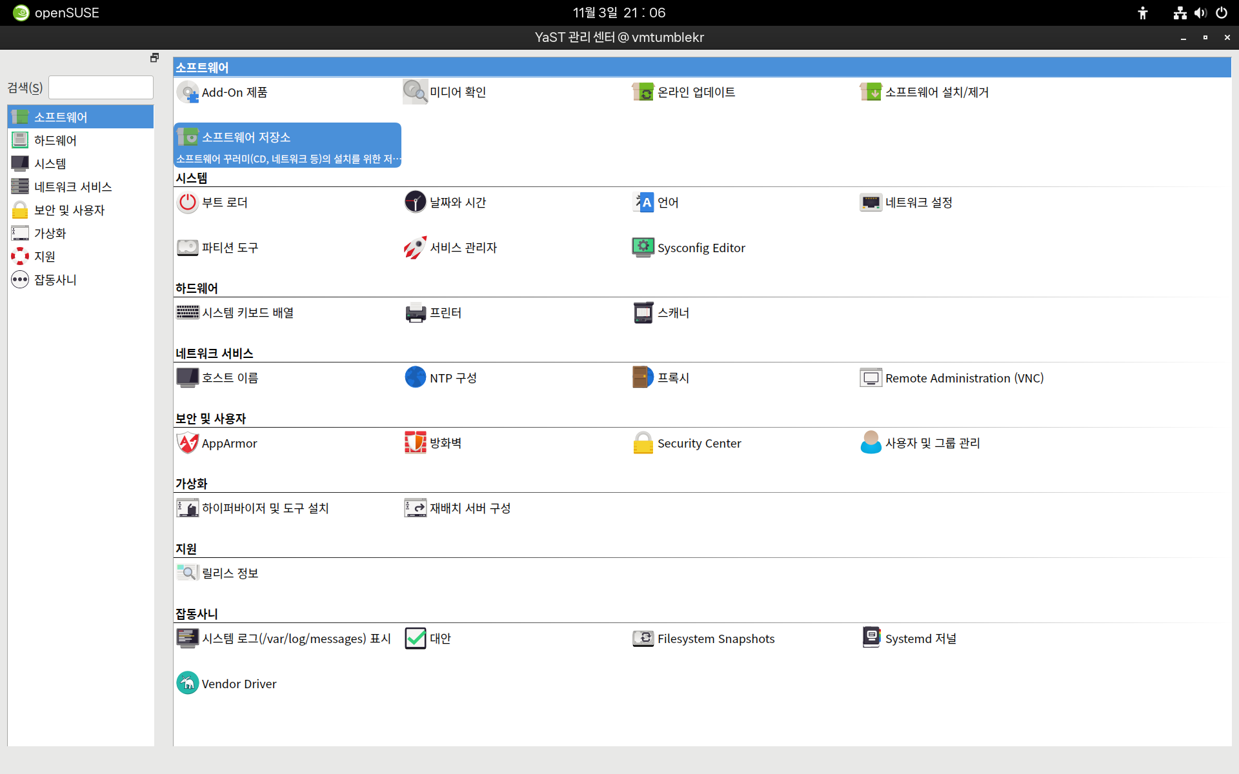Open Security Center padlock icon

pos(643,443)
